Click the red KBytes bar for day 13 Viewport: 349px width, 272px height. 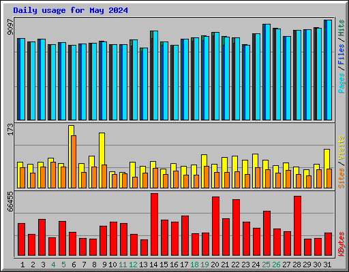click(144, 248)
